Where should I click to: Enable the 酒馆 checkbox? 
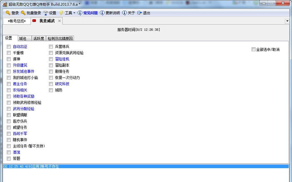coord(9,152)
